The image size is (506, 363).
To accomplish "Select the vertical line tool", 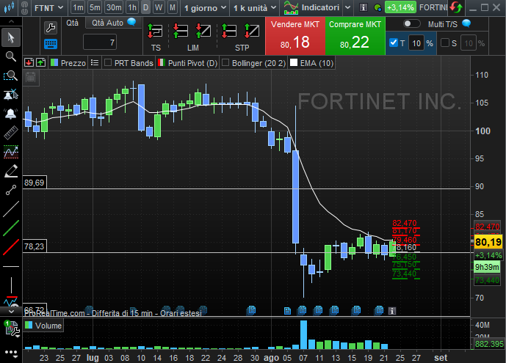I will [11, 285].
